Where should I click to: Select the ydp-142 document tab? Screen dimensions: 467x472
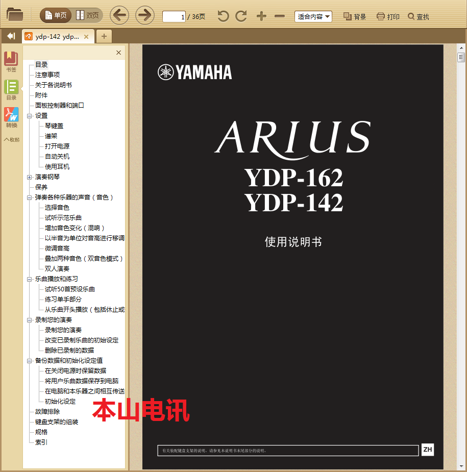click(x=57, y=37)
